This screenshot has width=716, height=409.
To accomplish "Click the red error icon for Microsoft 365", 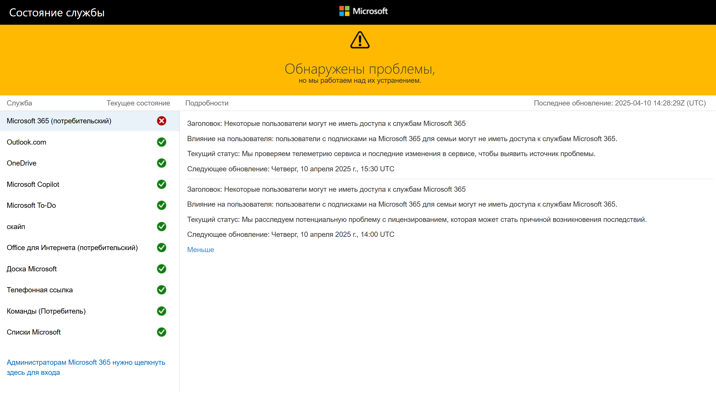I will (x=161, y=121).
